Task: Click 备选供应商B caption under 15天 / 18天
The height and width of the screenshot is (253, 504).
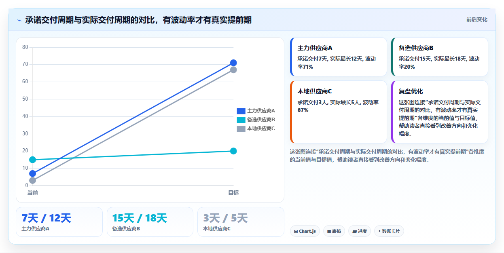Action: (126, 229)
